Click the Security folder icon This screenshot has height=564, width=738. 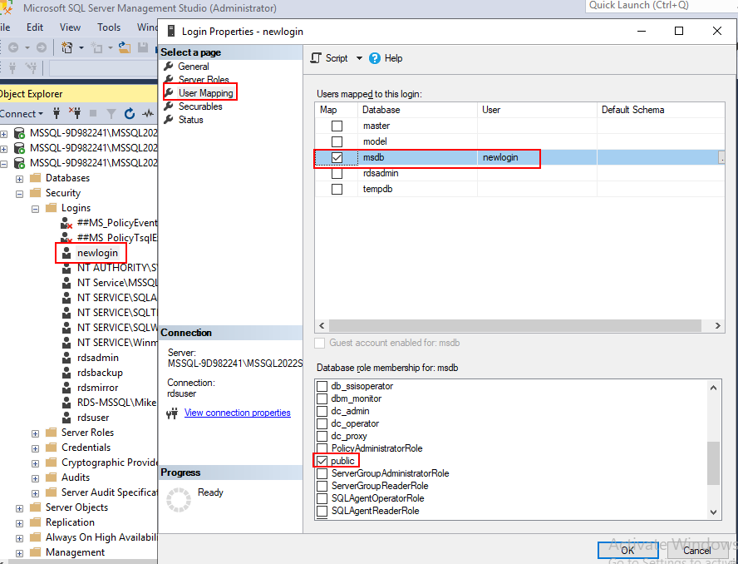[35, 193]
